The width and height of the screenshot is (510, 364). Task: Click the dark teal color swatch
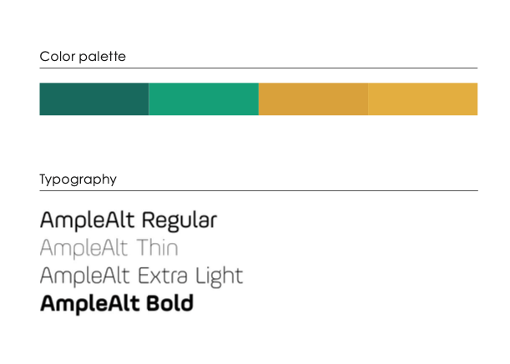(x=94, y=99)
